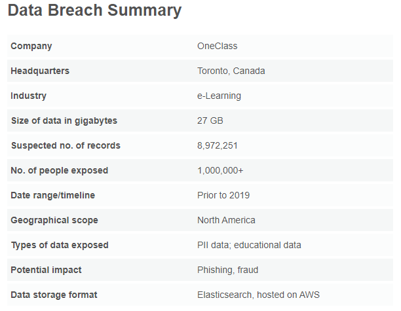Select the 27 GB value

click(210, 120)
